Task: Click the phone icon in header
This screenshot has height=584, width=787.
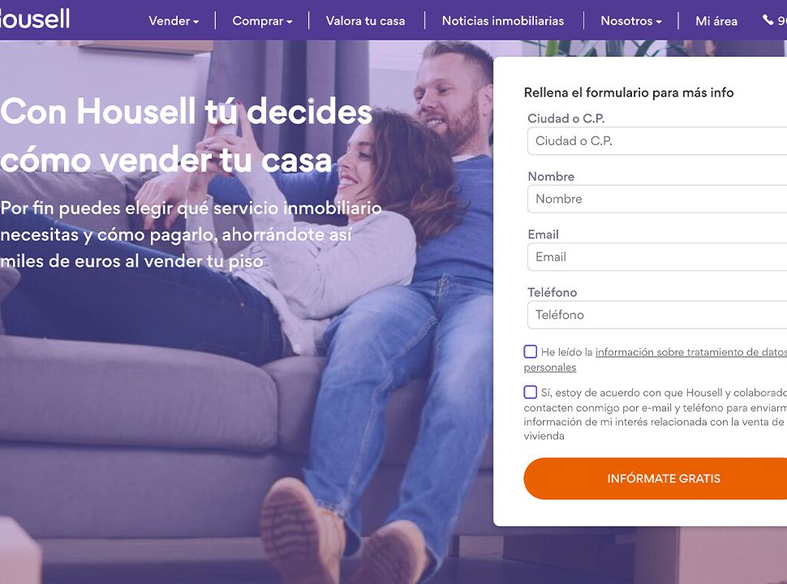Action: coord(768,19)
